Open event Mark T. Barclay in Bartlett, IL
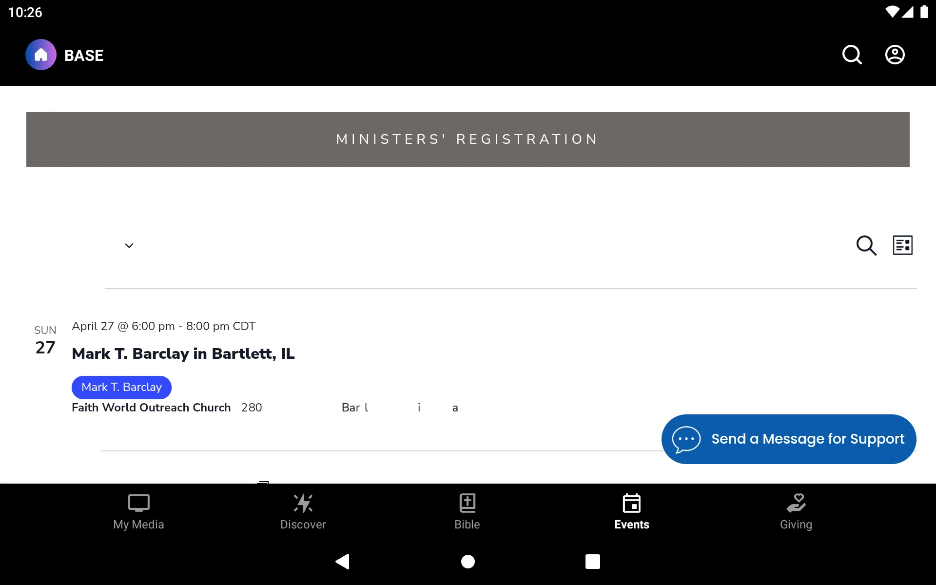This screenshot has height=585, width=936. tap(183, 353)
